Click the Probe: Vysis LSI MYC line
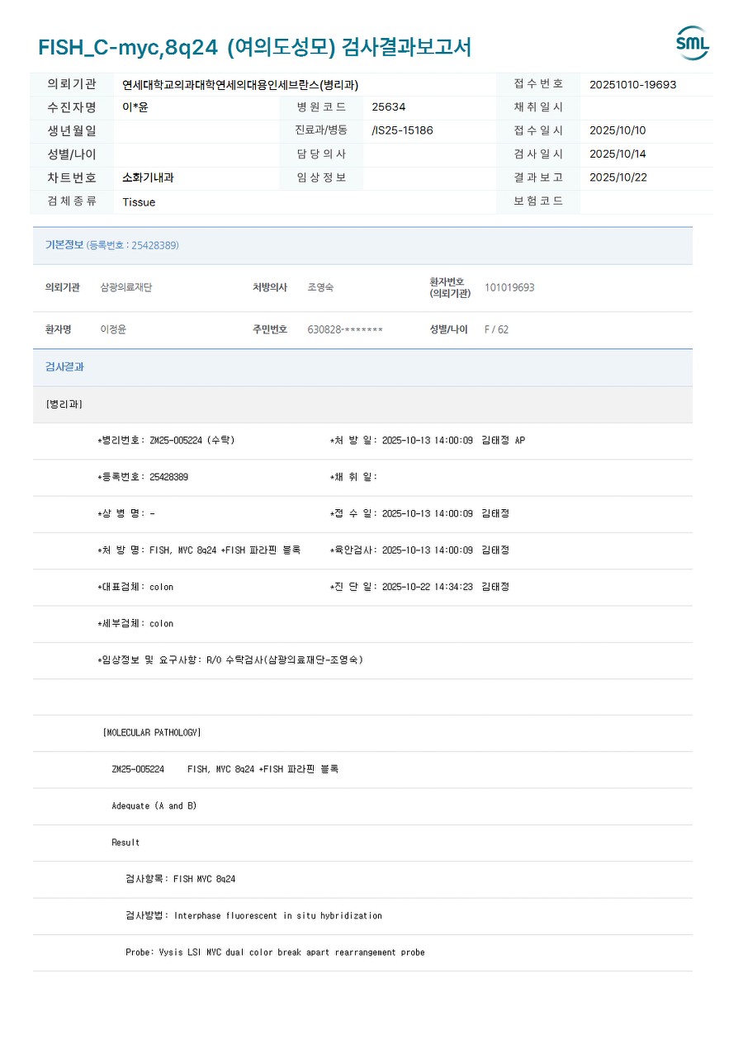 pos(275,952)
